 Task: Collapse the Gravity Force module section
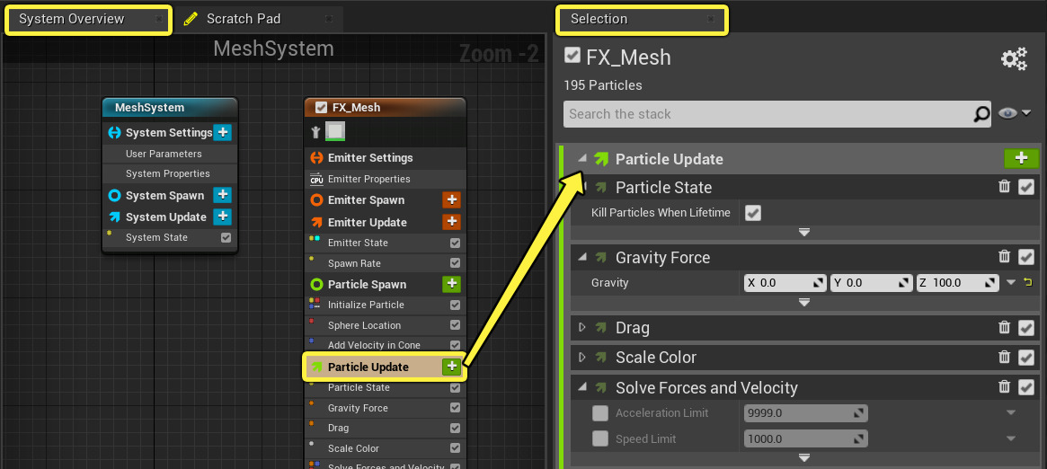tap(581, 258)
